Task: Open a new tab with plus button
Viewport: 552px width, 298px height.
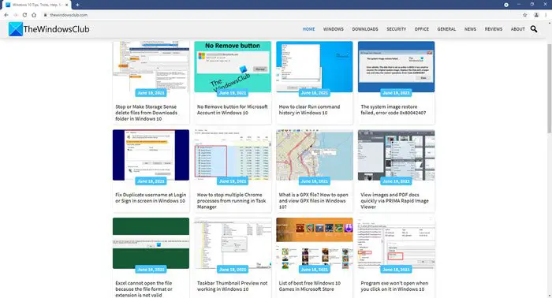Action: (x=77, y=5)
